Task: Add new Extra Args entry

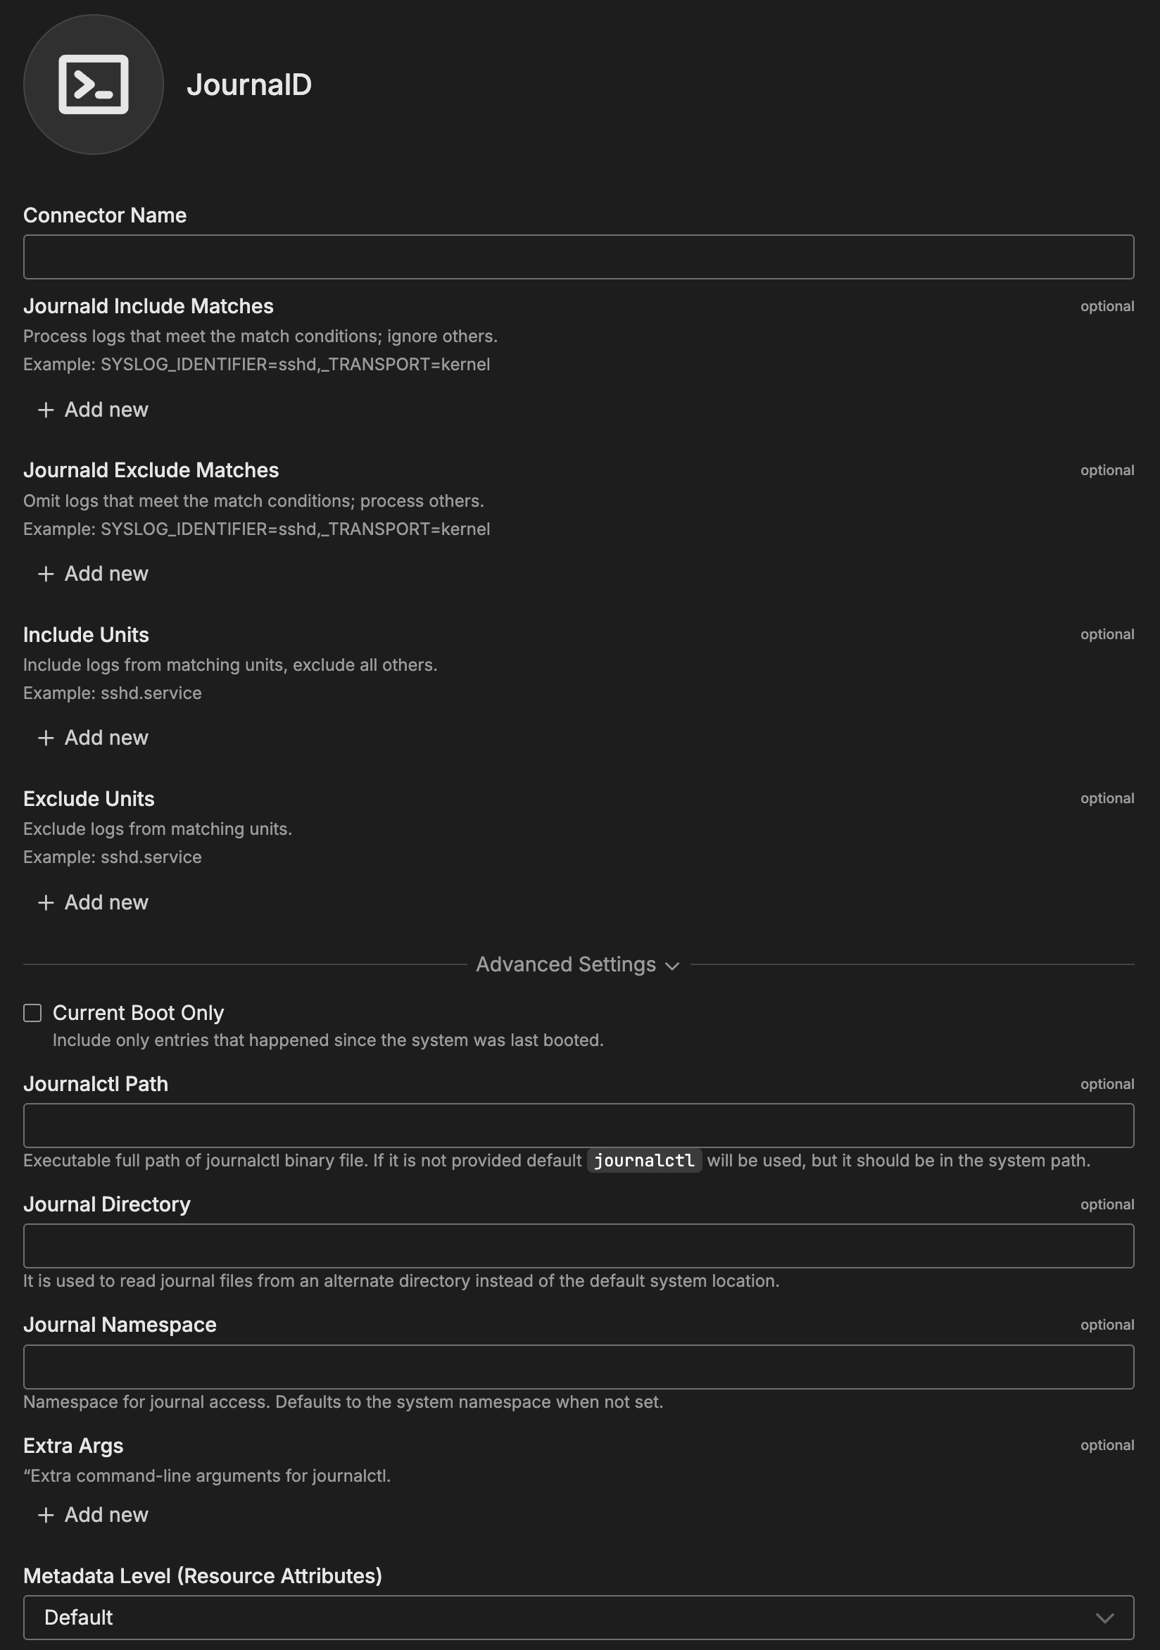Action: [x=106, y=1515]
